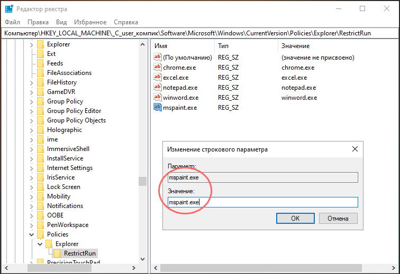Expand the Internet Settings node

click(x=31, y=168)
